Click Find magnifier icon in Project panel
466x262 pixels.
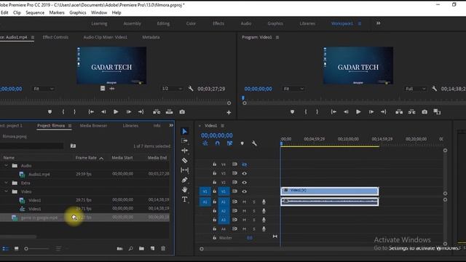point(131,248)
